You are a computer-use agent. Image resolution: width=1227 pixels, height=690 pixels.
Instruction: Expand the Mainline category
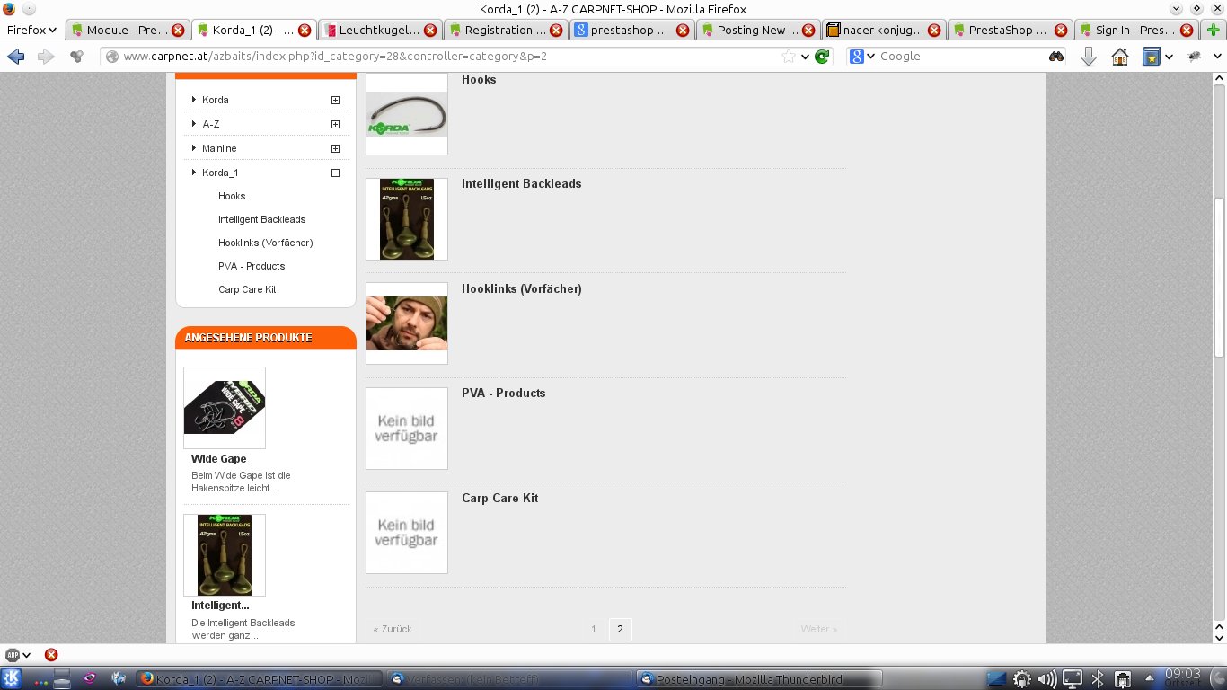pos(335,148)
